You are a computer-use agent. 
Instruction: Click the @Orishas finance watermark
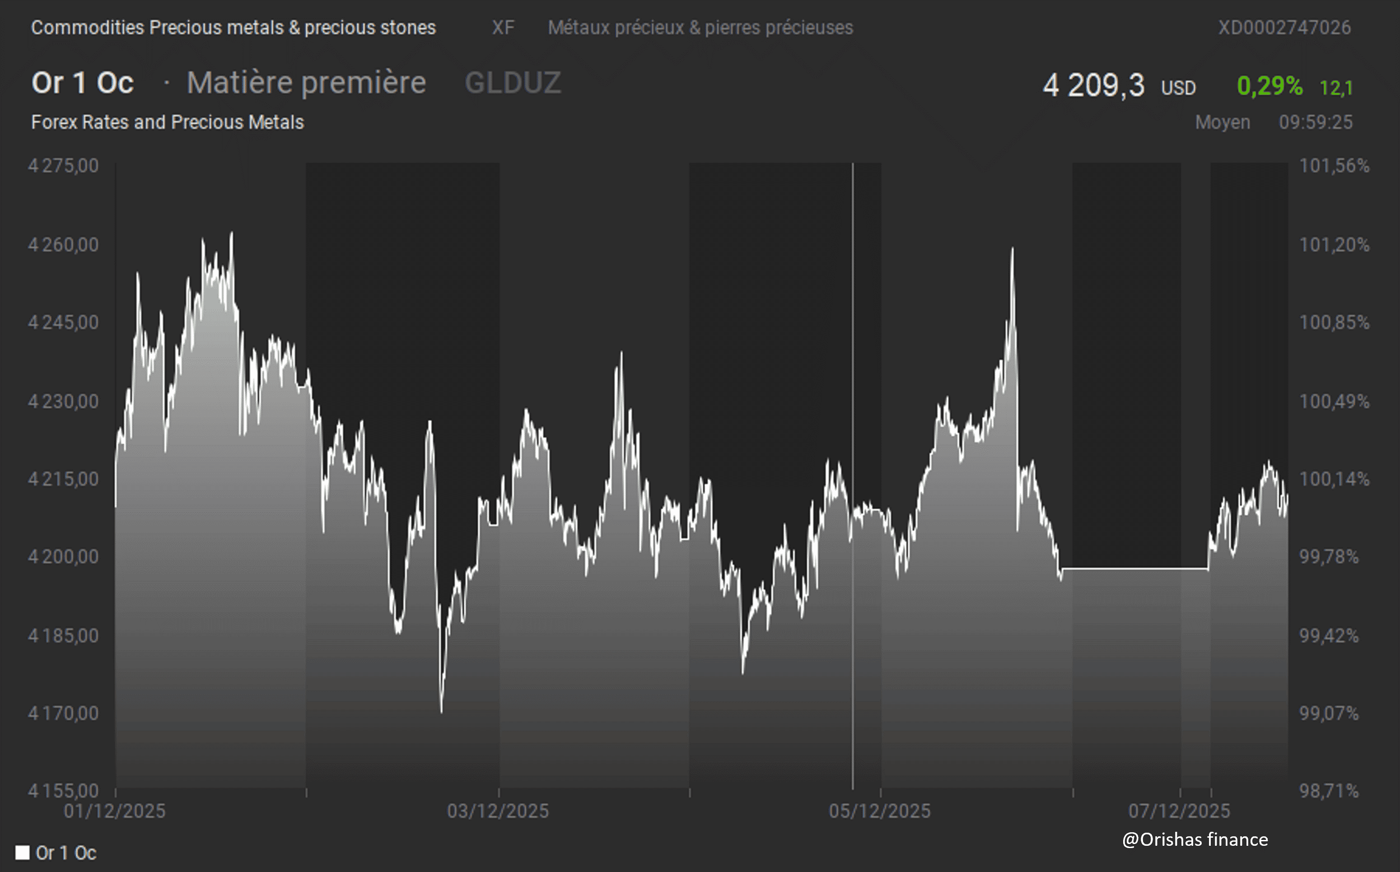[x=1195, y=839]
